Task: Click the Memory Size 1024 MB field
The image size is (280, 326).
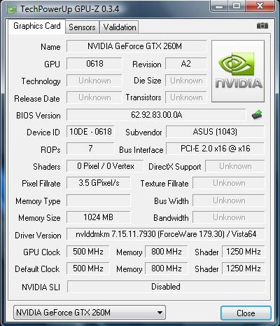Action: [99, 217]
